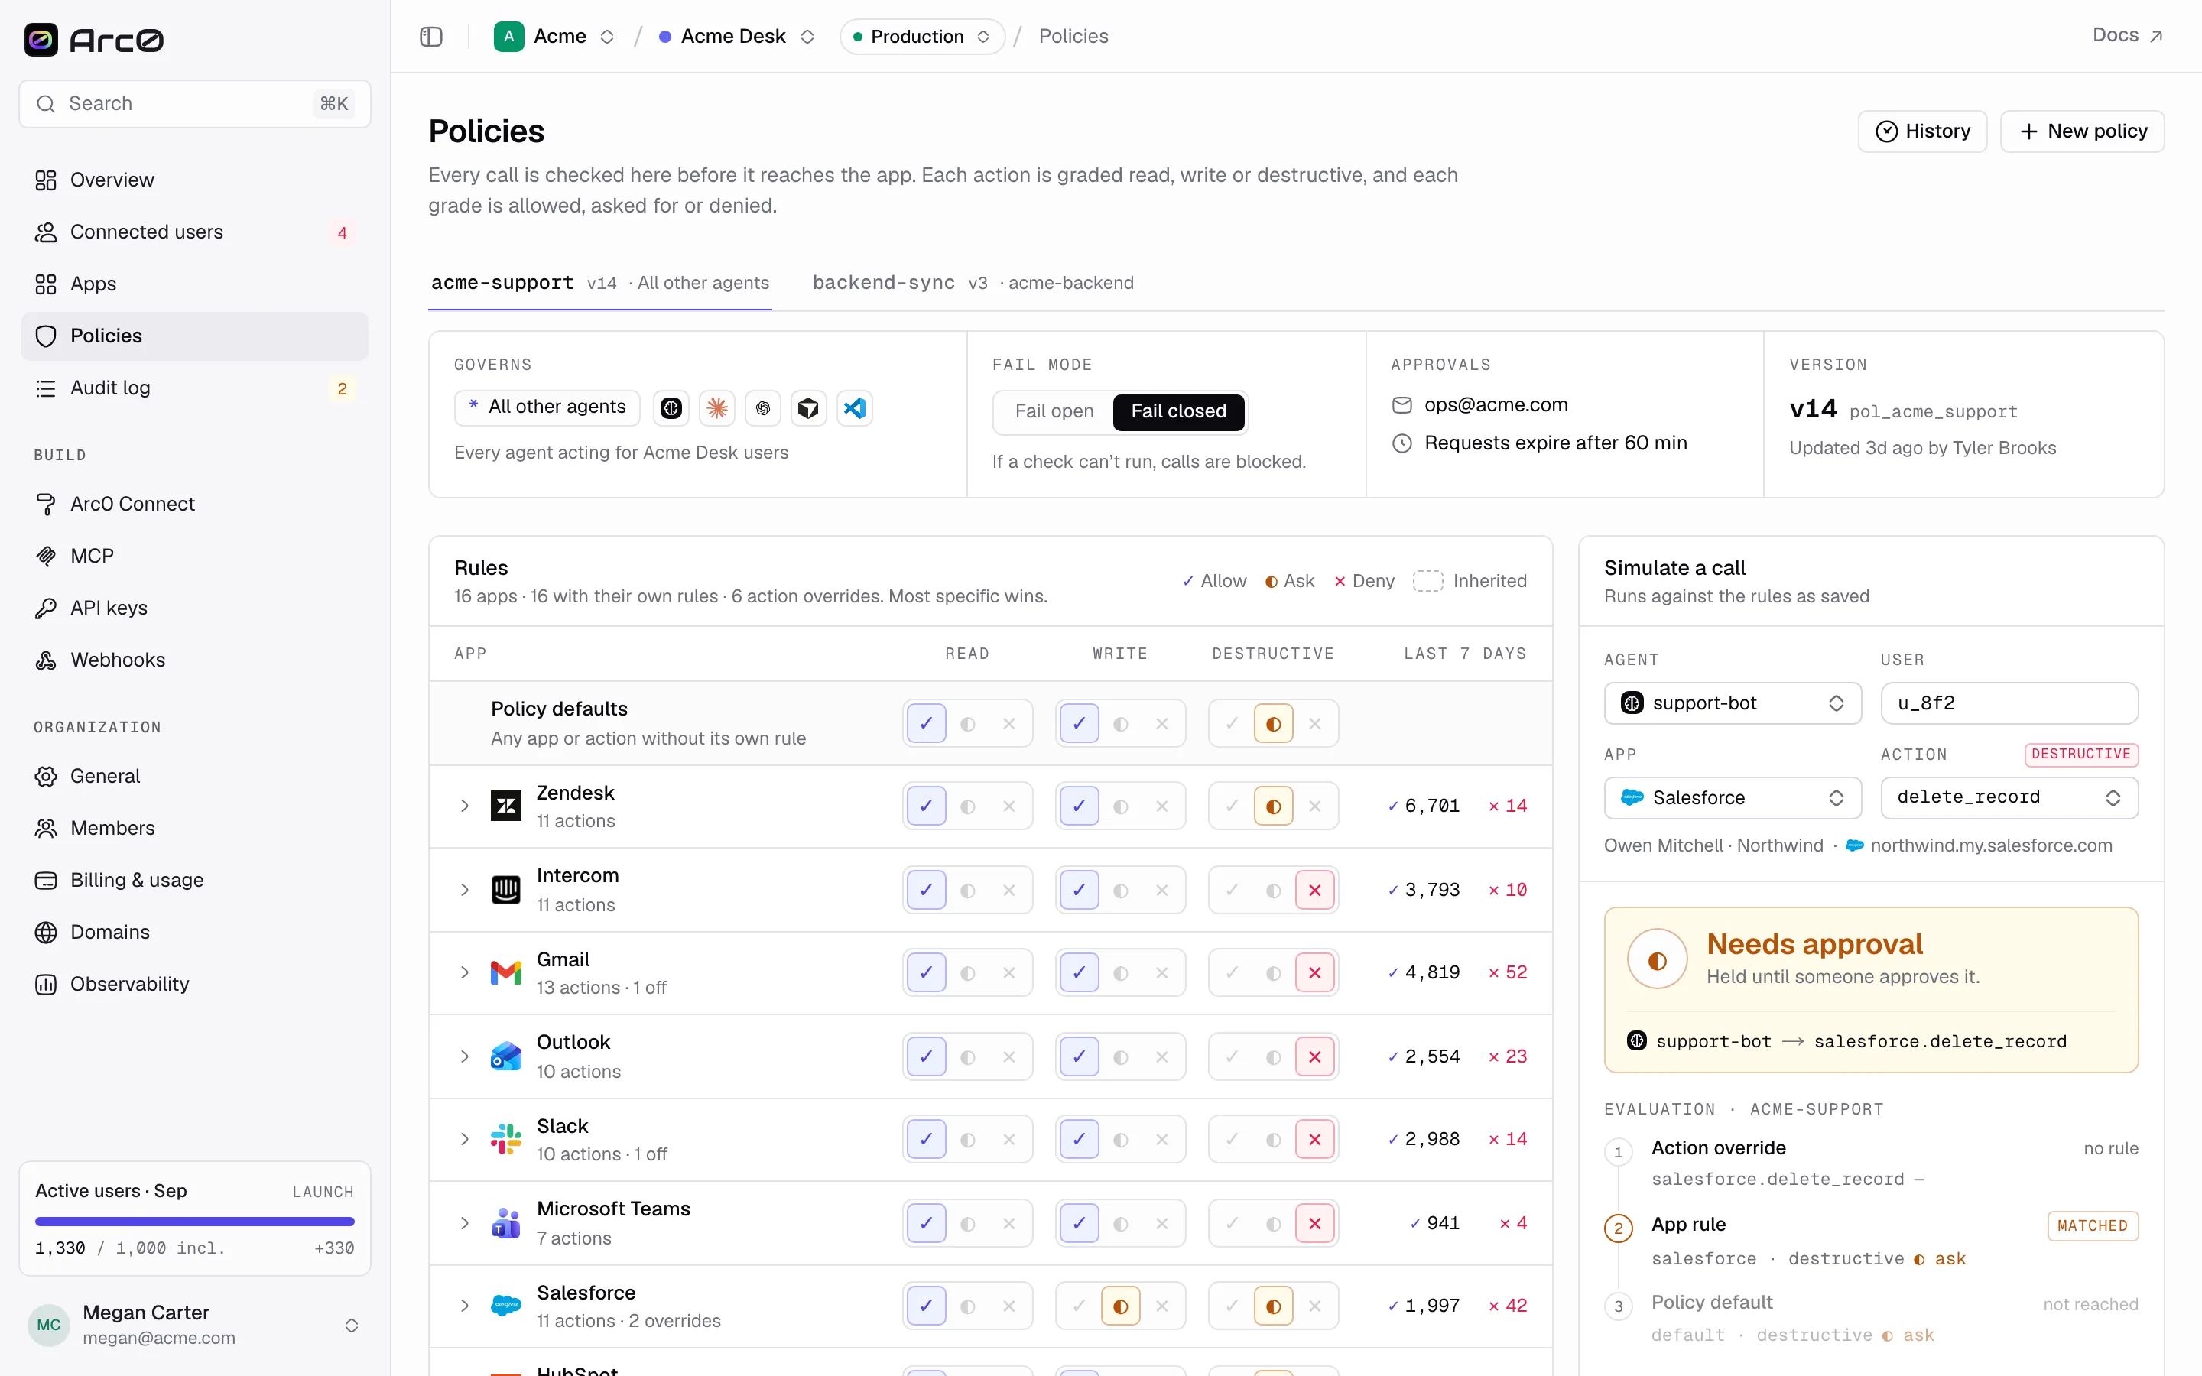
Task: Click the API keys key icon
Action: 46,608
